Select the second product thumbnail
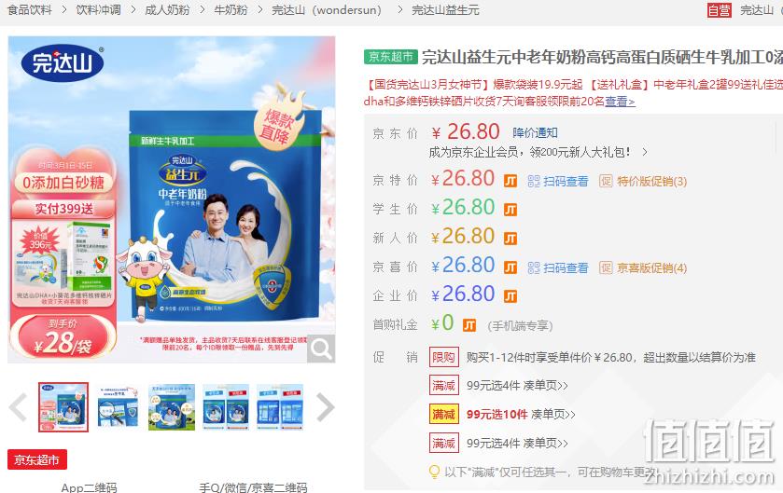The width and height of the screenshot is (783, 493). pyautogui.click(x=118, y=407)
